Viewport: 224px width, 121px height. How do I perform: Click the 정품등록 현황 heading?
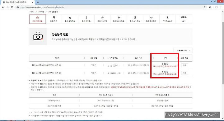(60, 34)
